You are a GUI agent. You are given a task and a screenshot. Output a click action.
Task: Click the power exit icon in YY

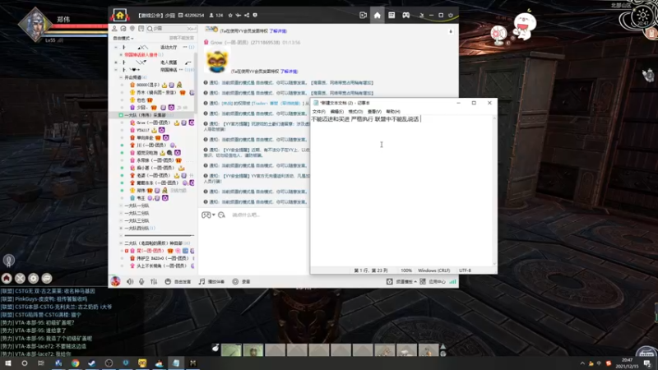[x=451, y=16]
